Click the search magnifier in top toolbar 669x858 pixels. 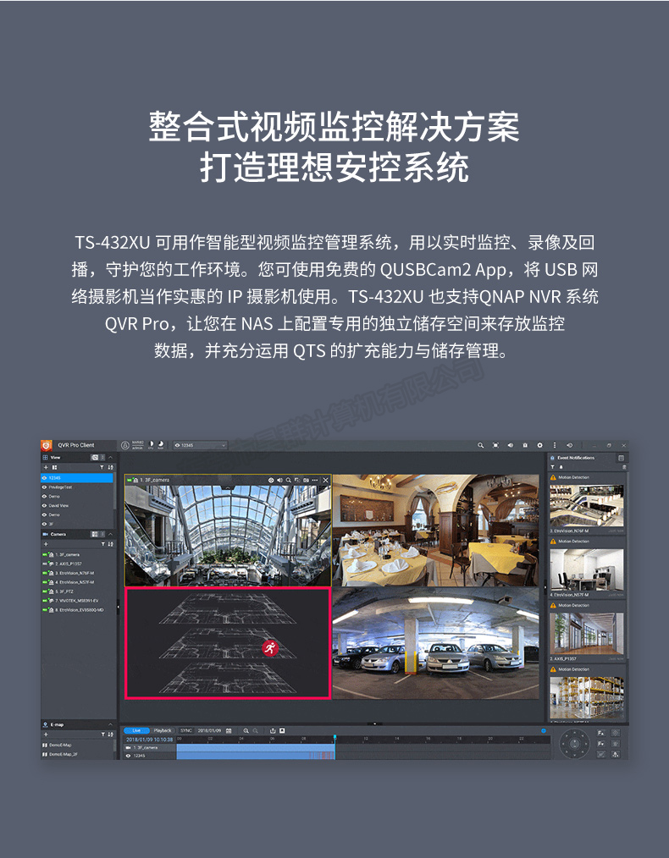pos(481,445)
